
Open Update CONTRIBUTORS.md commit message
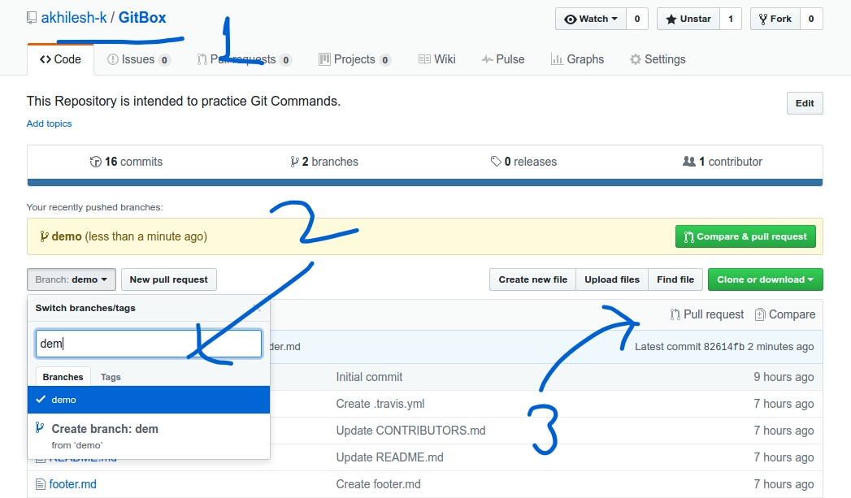(x=410, y=431)
